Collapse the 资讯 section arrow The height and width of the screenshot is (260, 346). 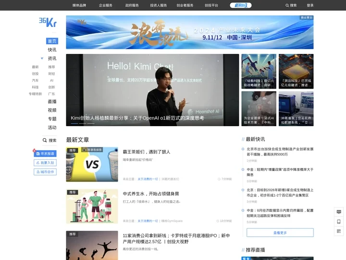(x=42, y=58)
